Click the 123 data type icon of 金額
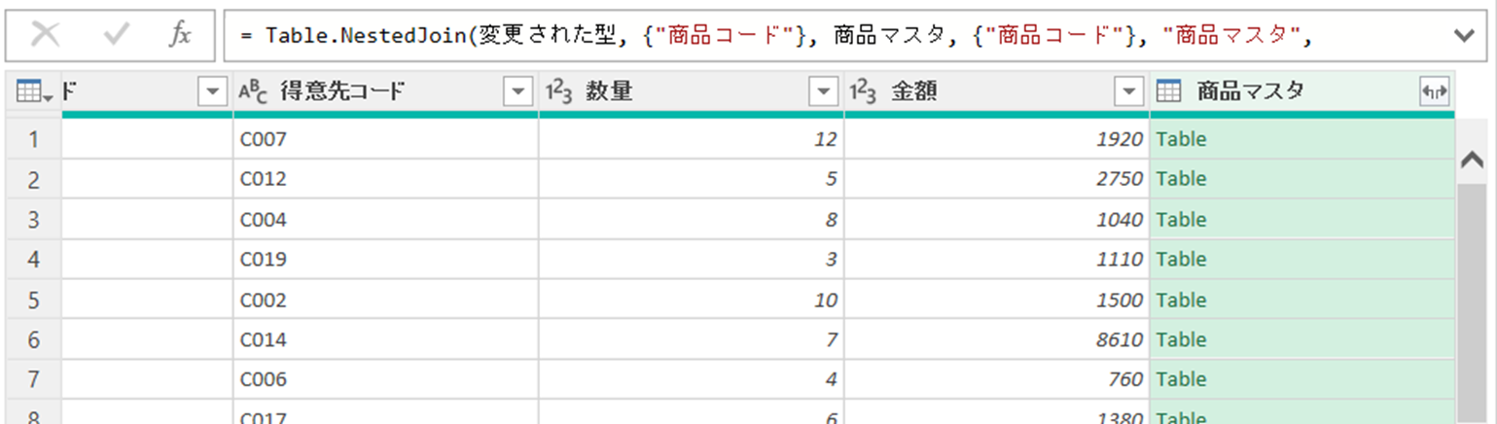This screenshot has height=424, width=1497. [863, 92]
